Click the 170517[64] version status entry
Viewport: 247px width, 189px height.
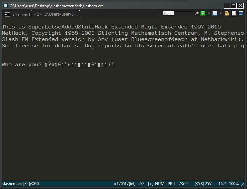coord(124,184)
